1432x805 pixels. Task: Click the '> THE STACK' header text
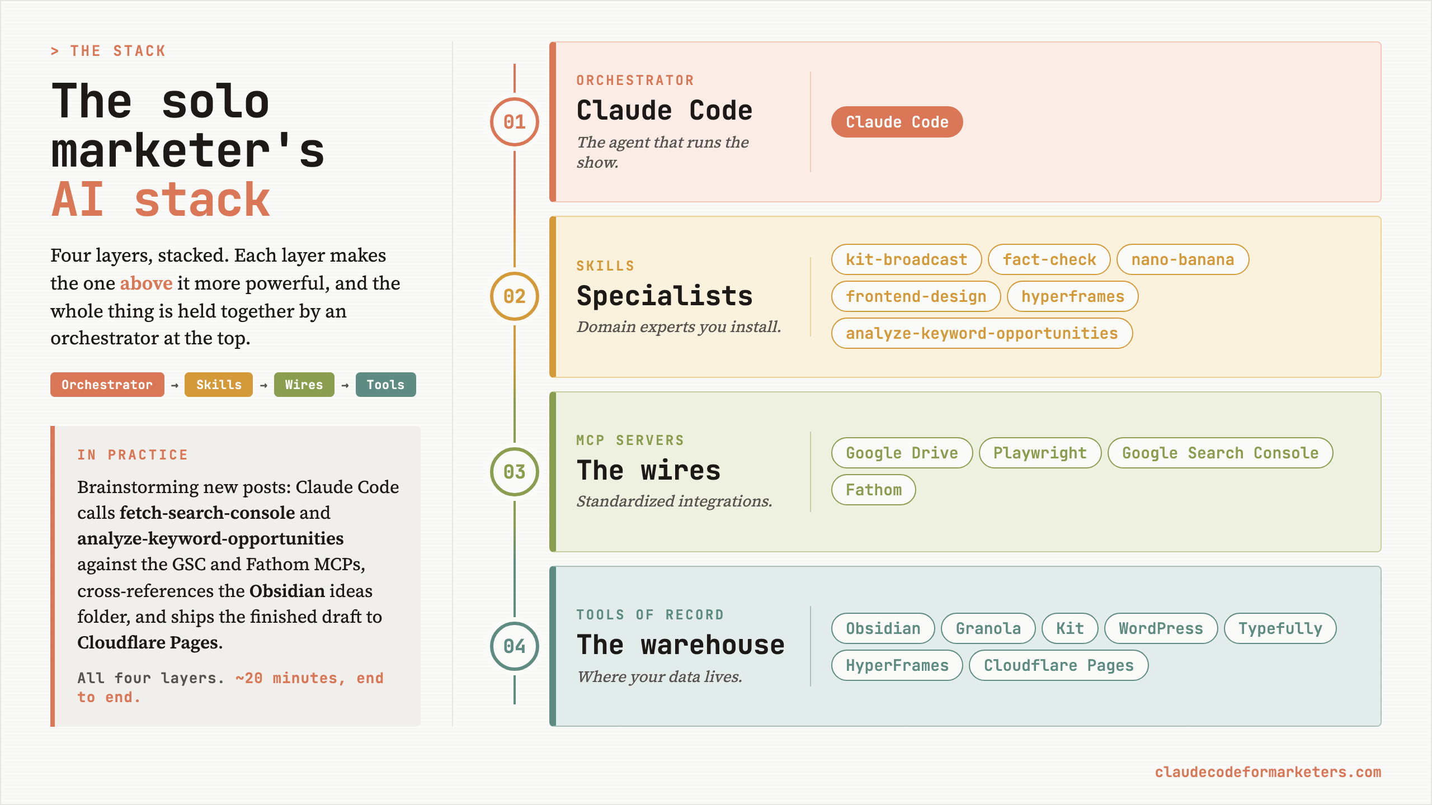(x=108, y=51)
